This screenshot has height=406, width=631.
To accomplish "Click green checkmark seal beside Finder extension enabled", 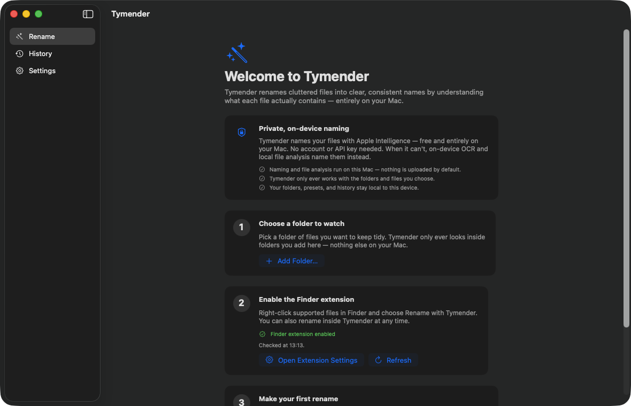I will pos(263,334).
